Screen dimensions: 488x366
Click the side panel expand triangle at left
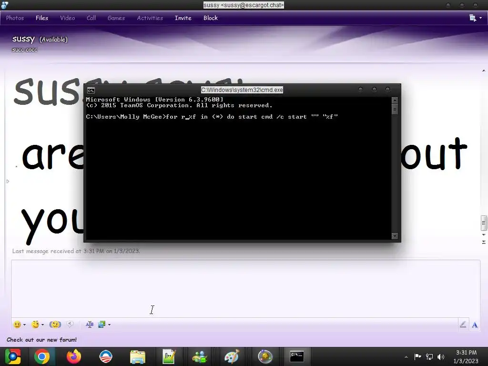coord(8,181)
